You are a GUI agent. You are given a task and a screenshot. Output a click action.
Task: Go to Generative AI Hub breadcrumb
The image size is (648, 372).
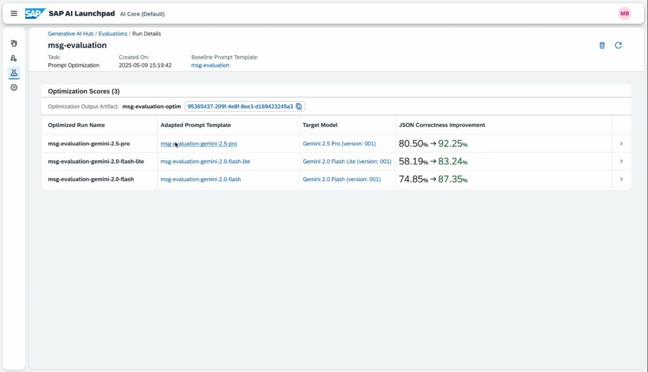click(70, 33)
